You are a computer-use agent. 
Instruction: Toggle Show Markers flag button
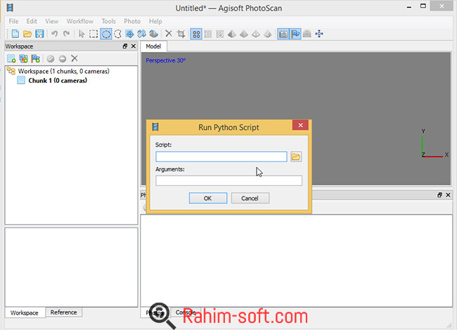pyautogui.click(x=295, y=34)
